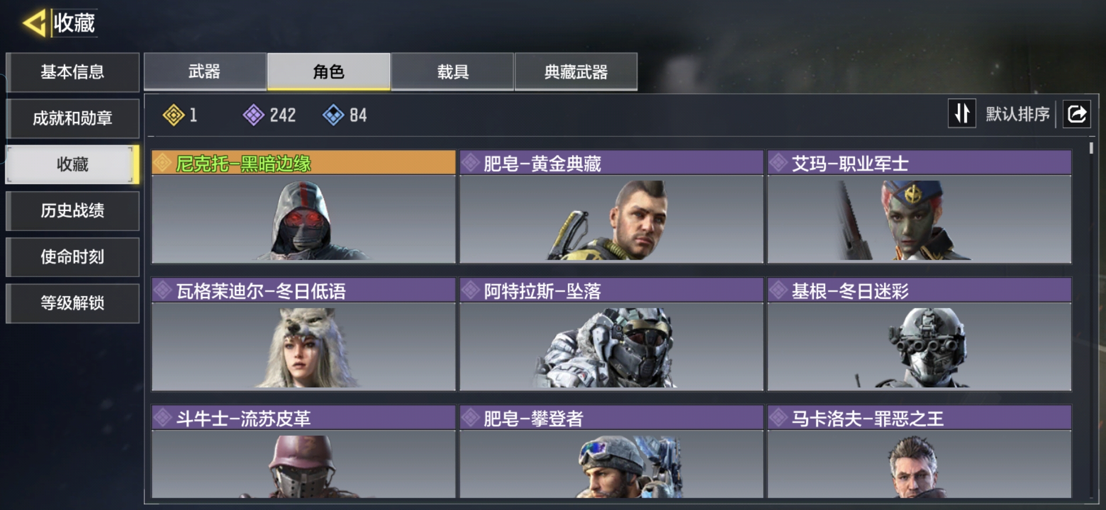Click the share icon top right

[x=1077, y=114]
